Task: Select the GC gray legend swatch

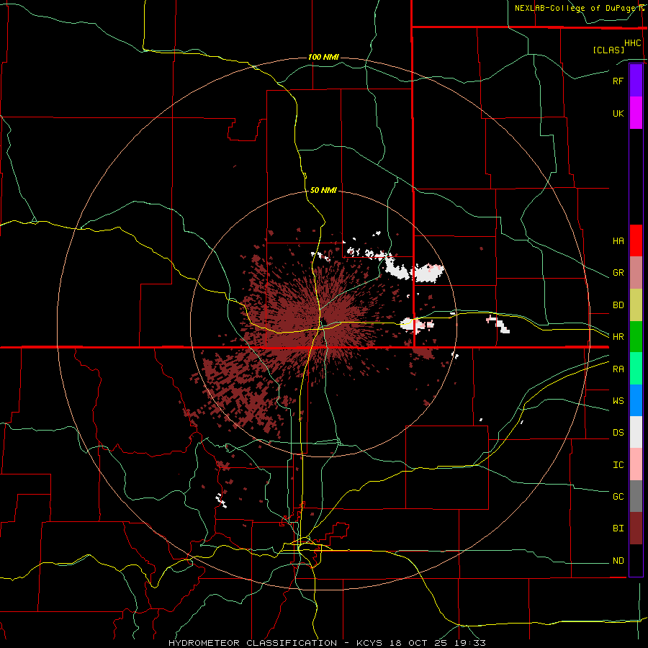Action: (636, 496)
